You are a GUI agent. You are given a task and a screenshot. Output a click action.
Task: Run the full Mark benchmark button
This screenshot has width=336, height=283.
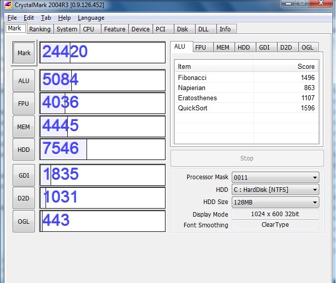pyautogui.click(x=24, y=53)
